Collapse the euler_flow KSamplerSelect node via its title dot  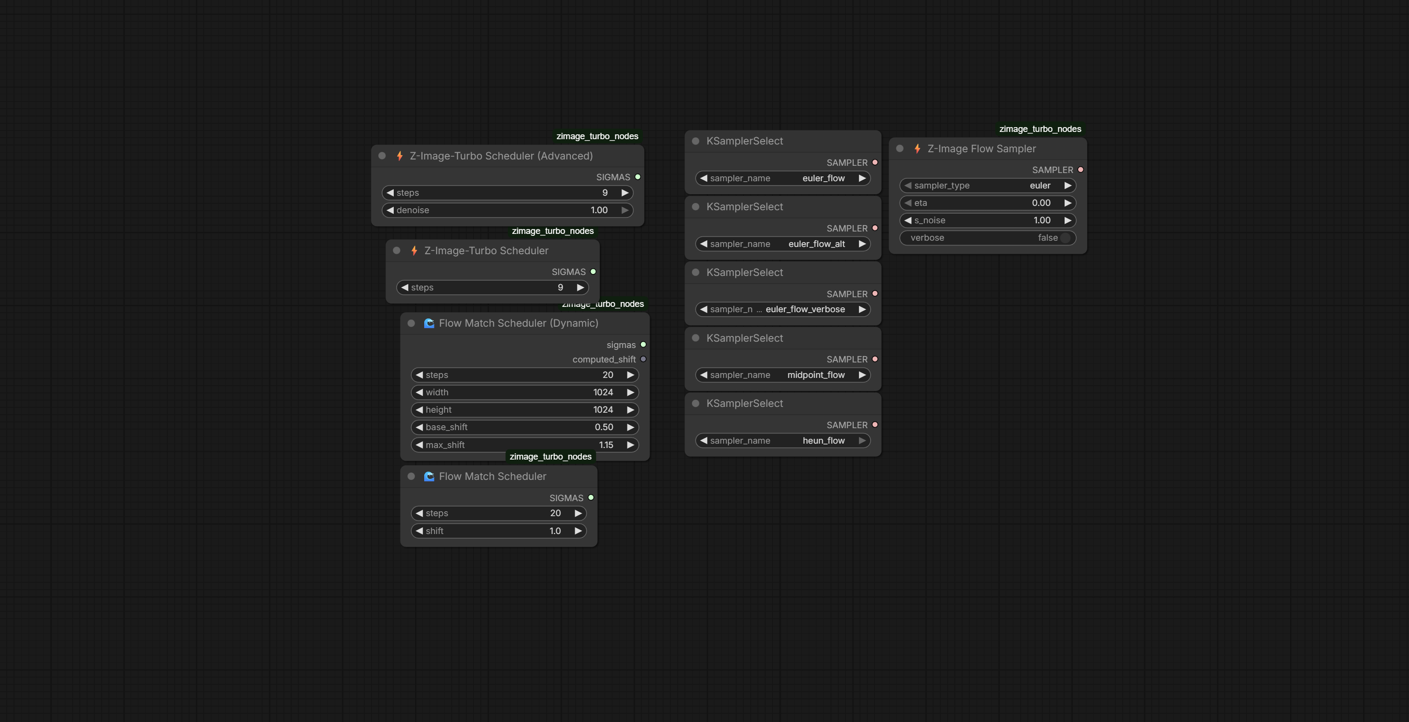point(696,141)
